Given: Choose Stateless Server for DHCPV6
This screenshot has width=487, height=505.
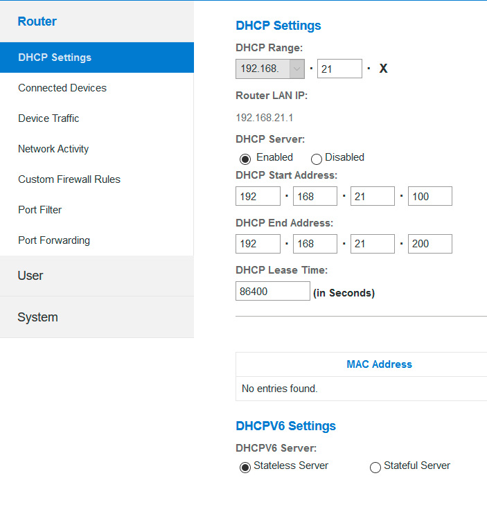Looking at the screenshot, I should tap(245, 467).
